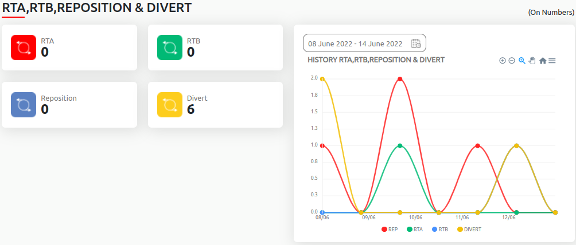576x245 pixels.
Task: Click the RTA green peak data point
Action: click(x=400, y=145)
